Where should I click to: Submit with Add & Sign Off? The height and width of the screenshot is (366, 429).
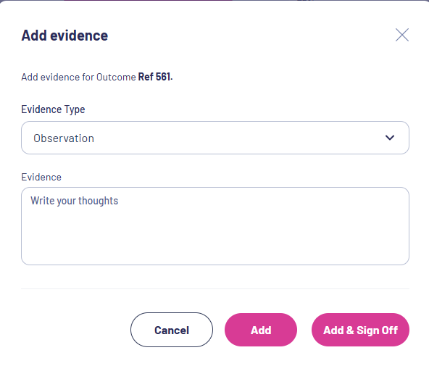tap(360, 330)
